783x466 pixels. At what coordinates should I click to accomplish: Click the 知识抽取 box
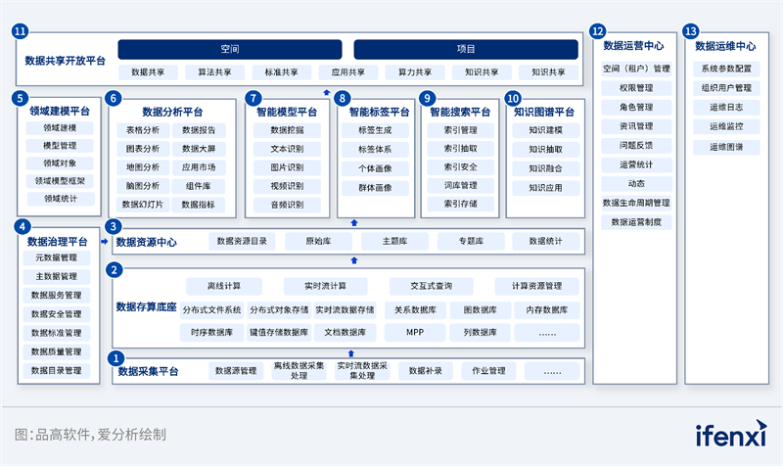[545, 149]
